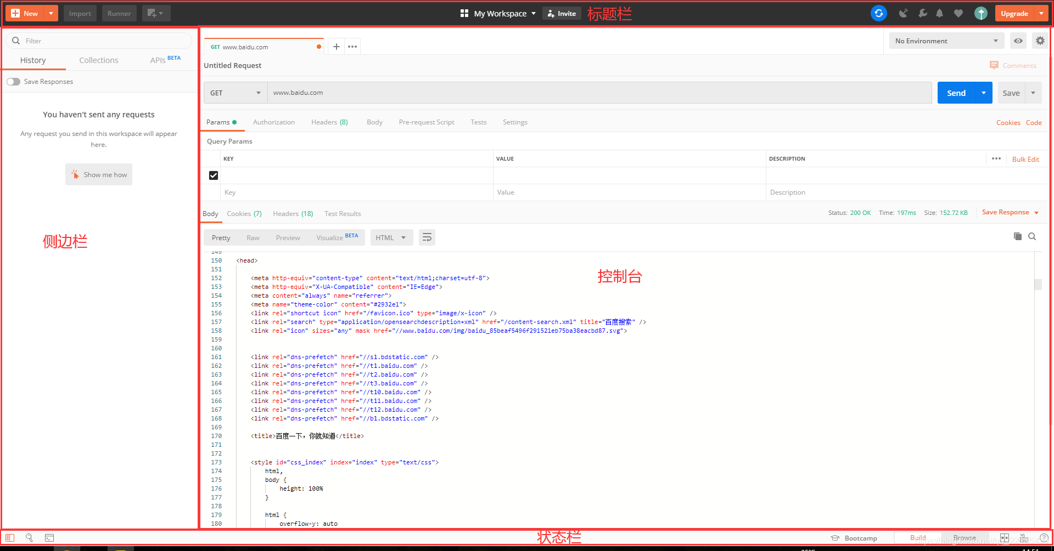The image size is (1054, 551).
Task: Click the Bootcamp graduation cap link
Action: 854,538
